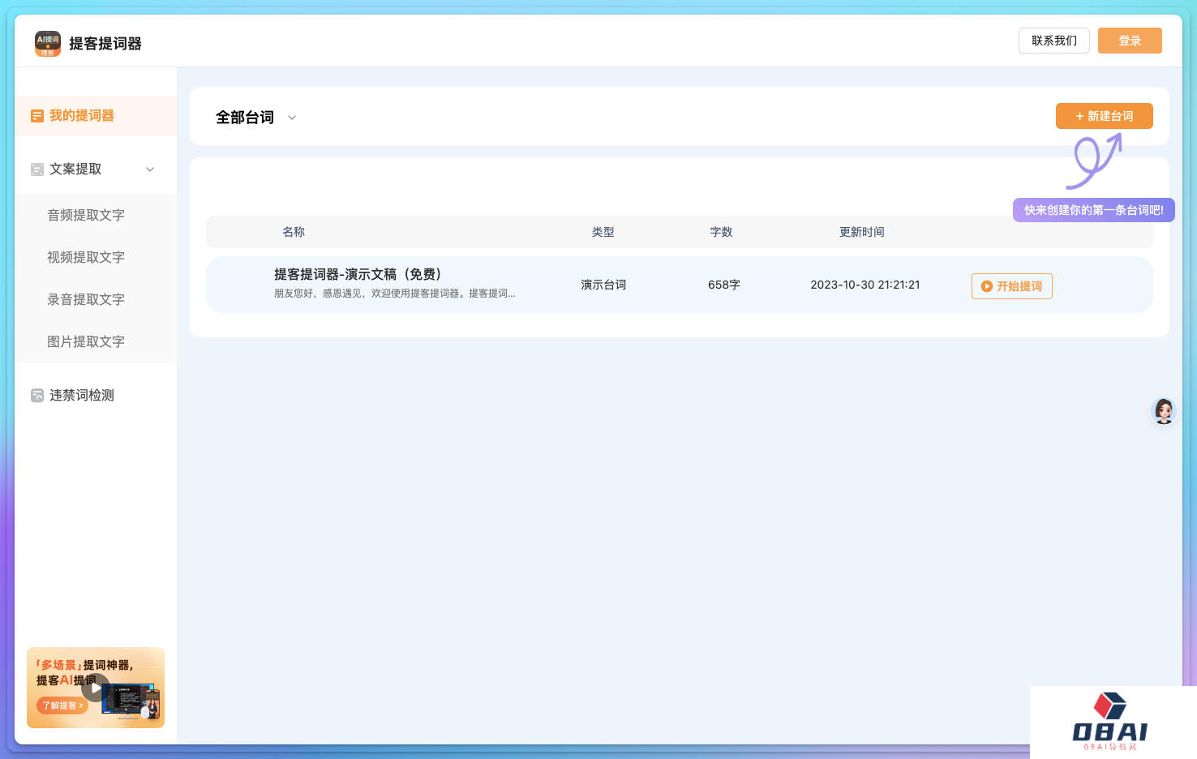Open the 全部台词 filter dropdown
This screenshot has width=1197, height=759.
point(245,118)
